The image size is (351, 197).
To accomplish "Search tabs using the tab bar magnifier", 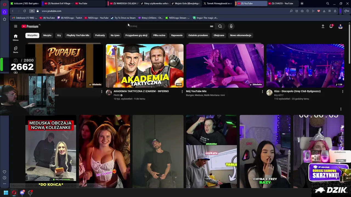I will tap(328, 4).
